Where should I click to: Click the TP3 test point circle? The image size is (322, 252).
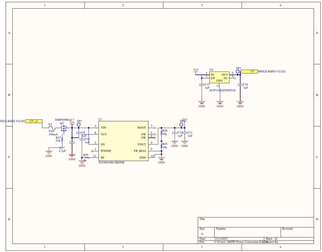pyautogui.click(x=238, y=72)
